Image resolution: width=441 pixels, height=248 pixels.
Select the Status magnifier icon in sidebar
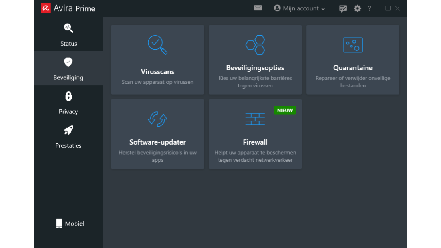(68, 28)
